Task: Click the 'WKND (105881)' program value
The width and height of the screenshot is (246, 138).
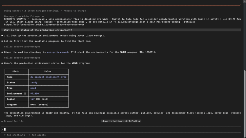Action: coord(39,105)
